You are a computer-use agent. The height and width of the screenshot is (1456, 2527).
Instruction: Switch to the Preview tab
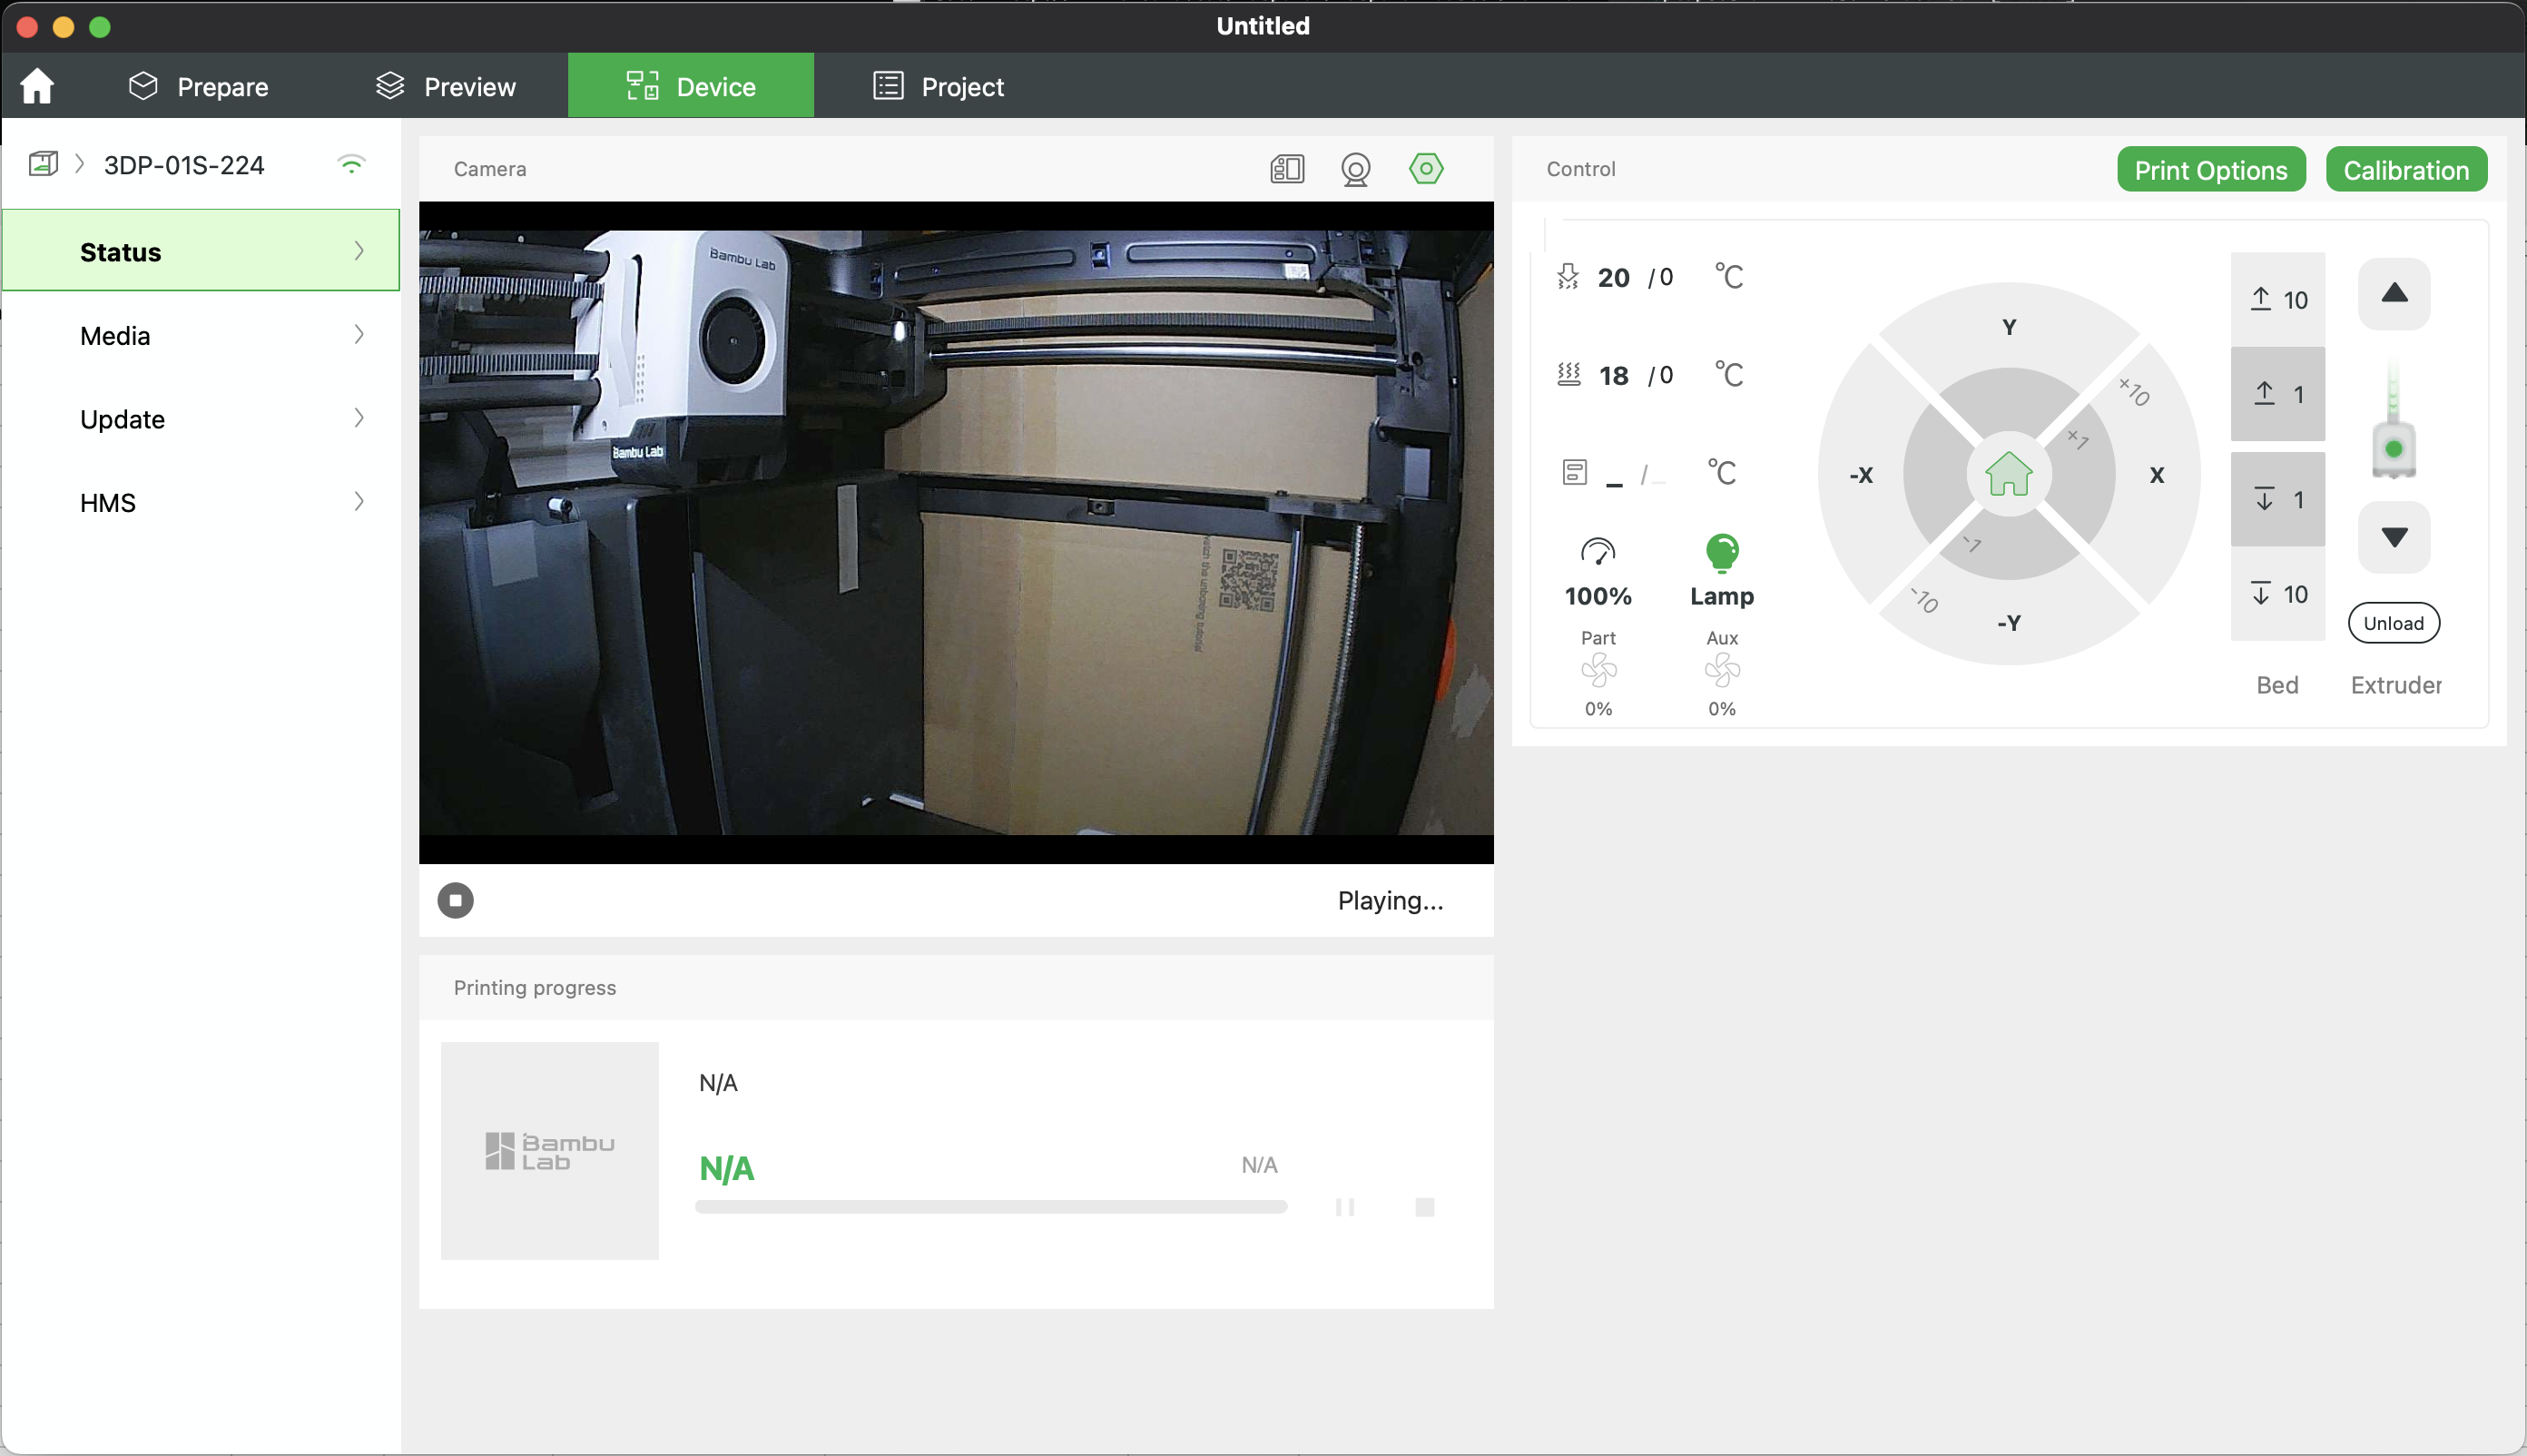[446, 87]
